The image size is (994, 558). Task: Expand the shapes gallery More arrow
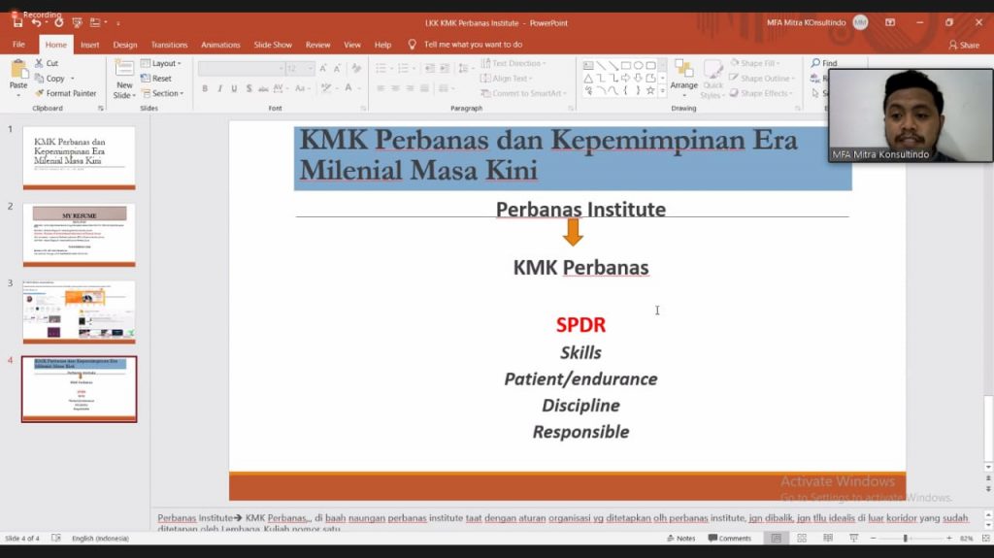point(662,91)
